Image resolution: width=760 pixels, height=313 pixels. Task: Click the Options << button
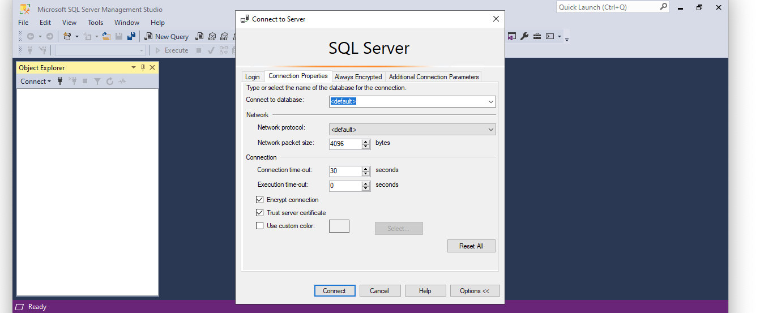(475, 291)
